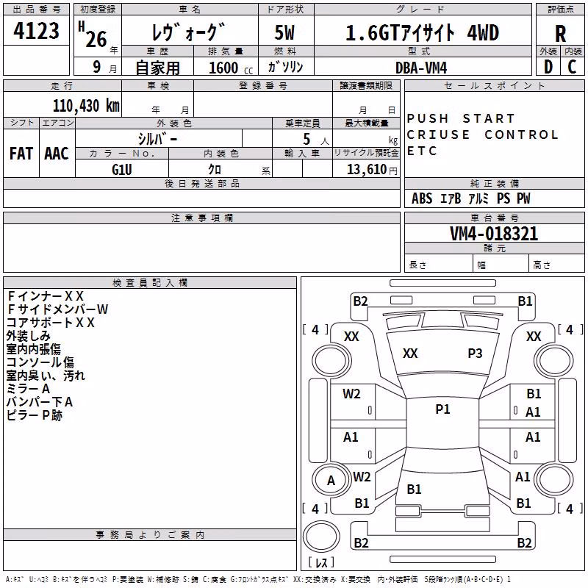Screen dimensions: 588x588
Task: Select the equipment line ABS エアB アルミ PS PW
Action: [471, 198]
